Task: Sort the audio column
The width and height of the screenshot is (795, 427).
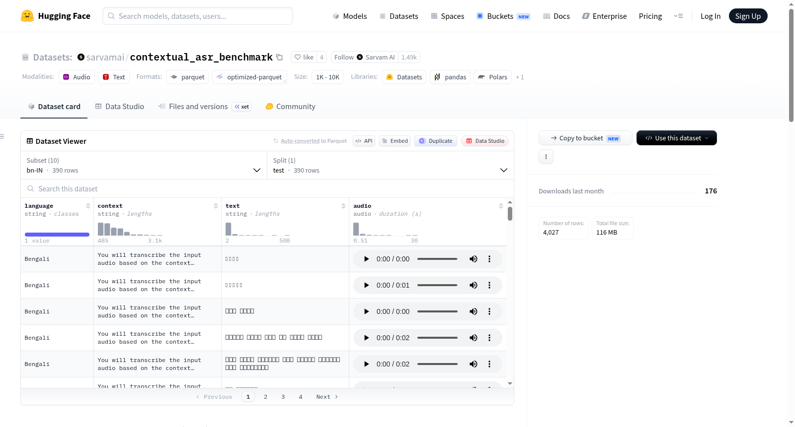Action: [501, 206]
